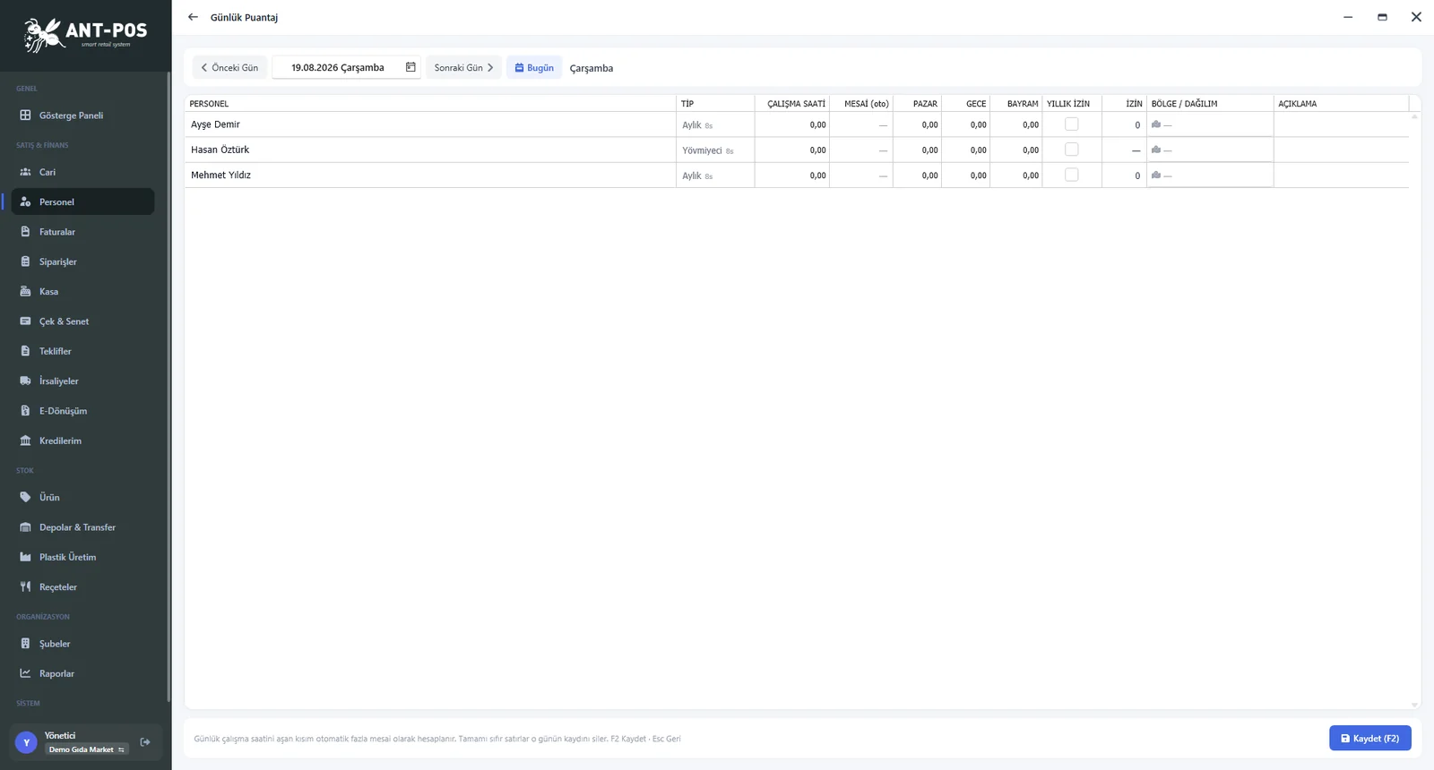Open İrsaliyeler truck icon
The image size is (1434, 770).
[25, 381]
